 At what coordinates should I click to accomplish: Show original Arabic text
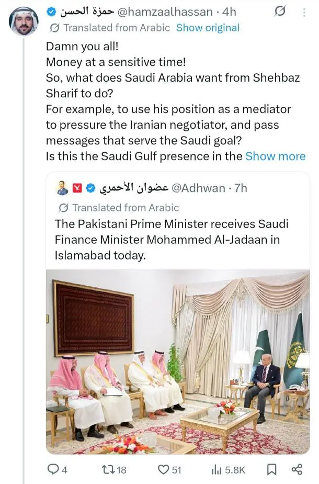tap(208, 28)
